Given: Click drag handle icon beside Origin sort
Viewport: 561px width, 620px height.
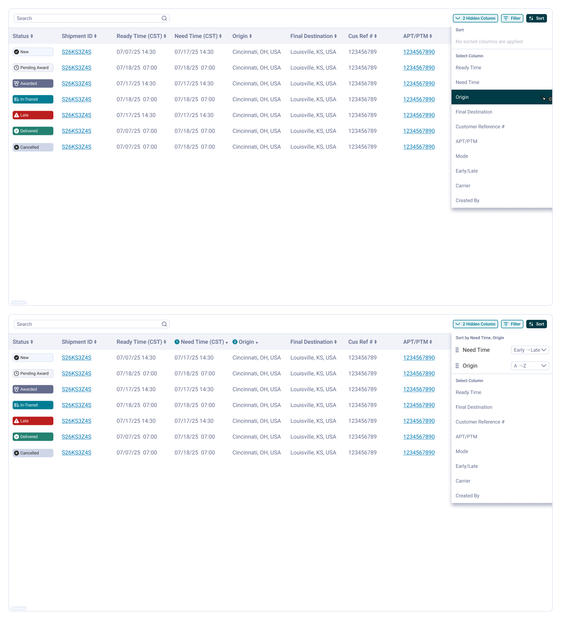Looking at the screenshot, I should tap(457, 366).
